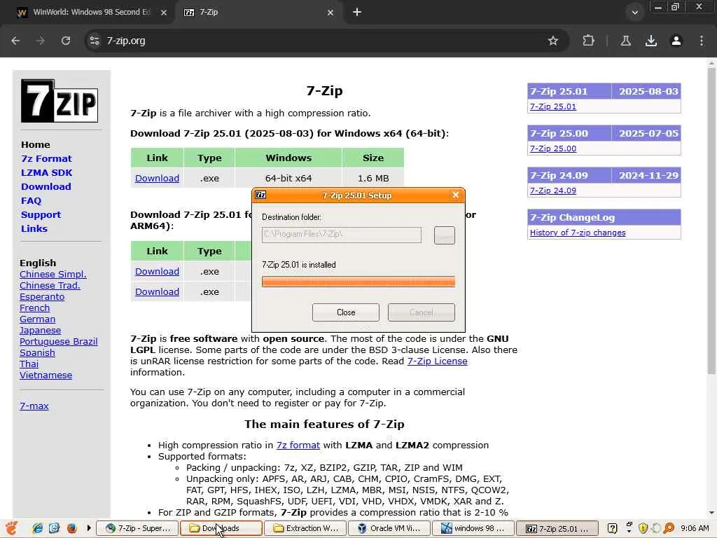The width and height of the screenshot is (717, 538).
Task: Switch language to French
Action: 35,308
